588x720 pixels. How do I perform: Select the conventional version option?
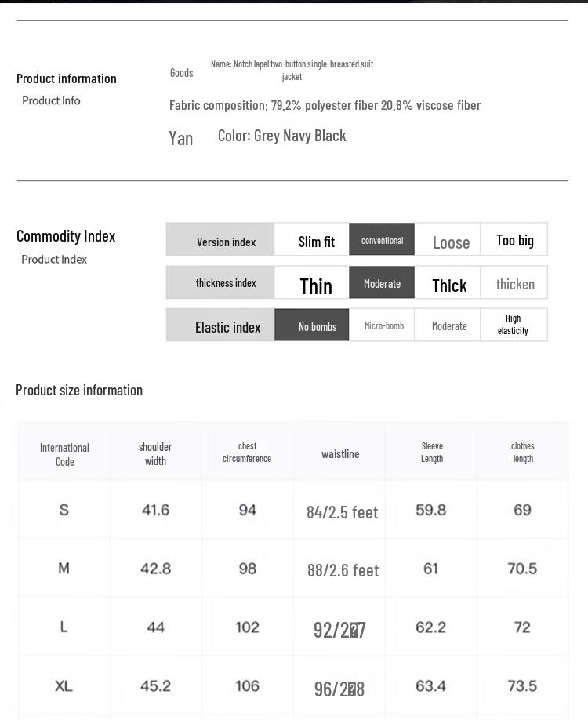(382, 239)
